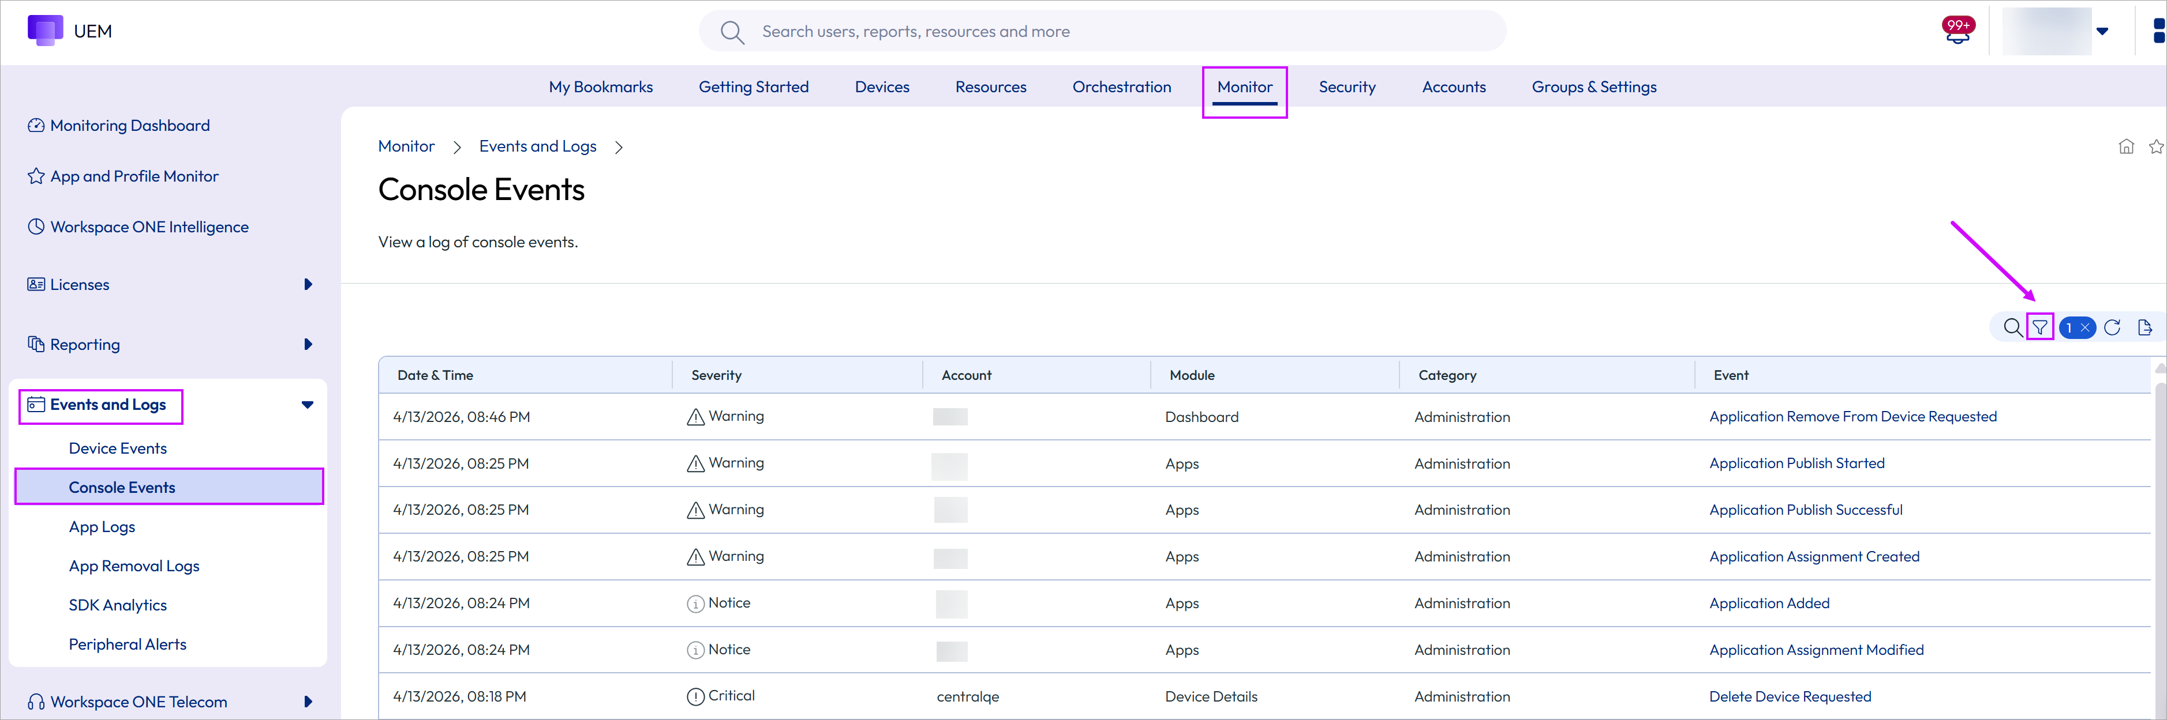2167x720 pixels.
Task: Click the Licenses ID card icon
Action: click(36, 285)
